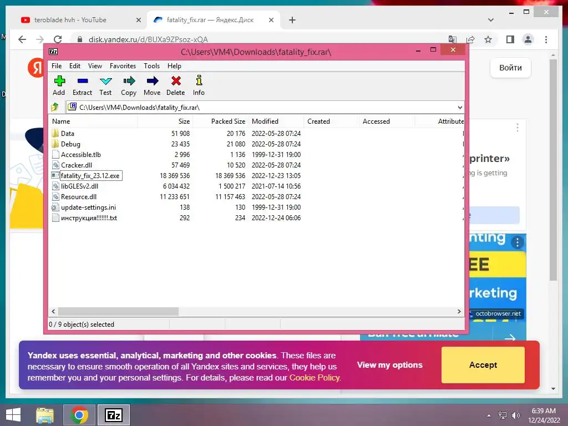Click the 7-Zip path input field
Screen dimensions: 568x426
pos(261,107)
